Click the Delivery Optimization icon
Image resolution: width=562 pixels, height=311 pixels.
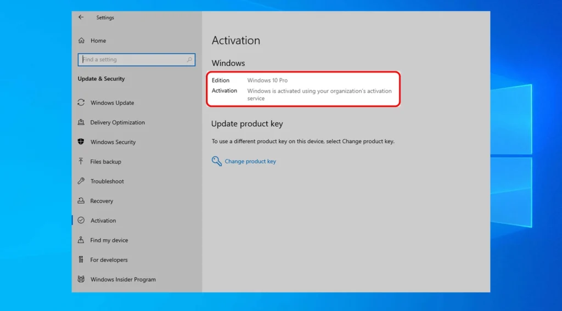pyautogui.click(x=81, y=122)
